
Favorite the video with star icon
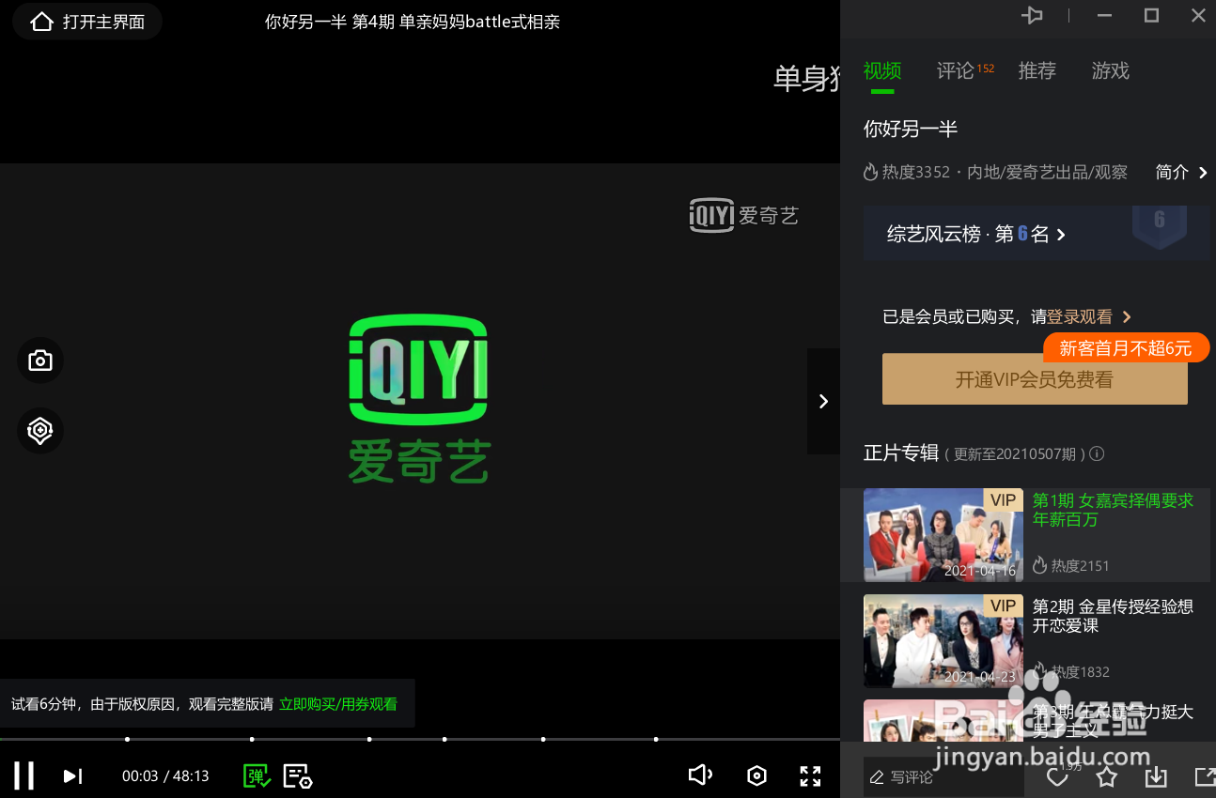(x=1107, y=777)
